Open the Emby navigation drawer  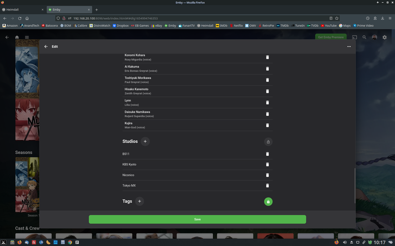pyautogui.click(x=27, y=37)
